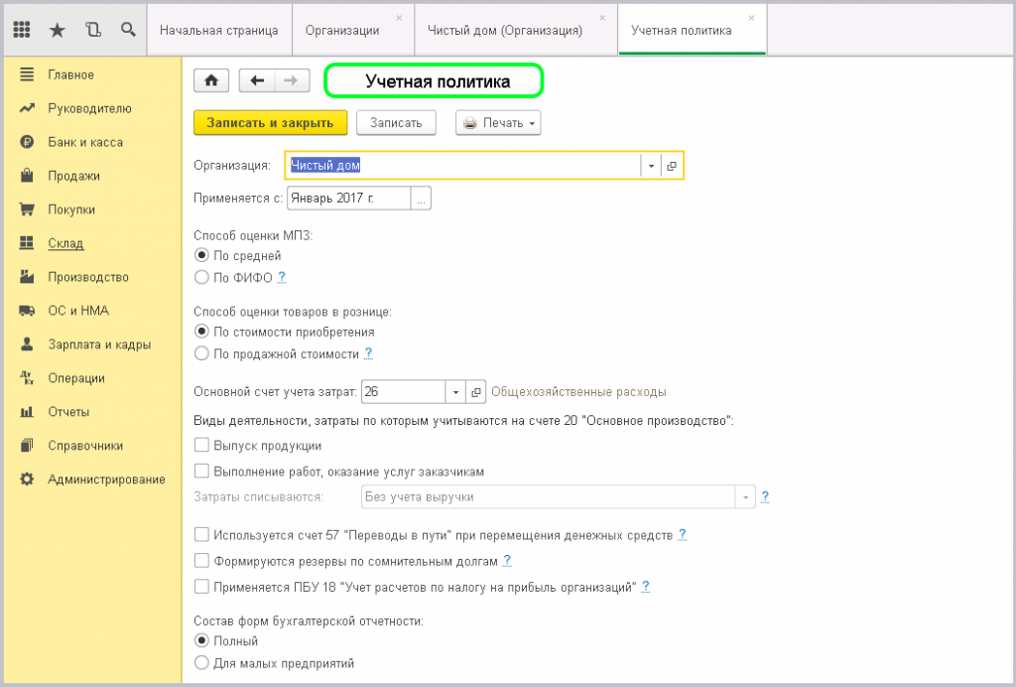Expand the Затраты списываются dropdown arrow
Screen dimensions: 1016x687
(x=745, y=497)
